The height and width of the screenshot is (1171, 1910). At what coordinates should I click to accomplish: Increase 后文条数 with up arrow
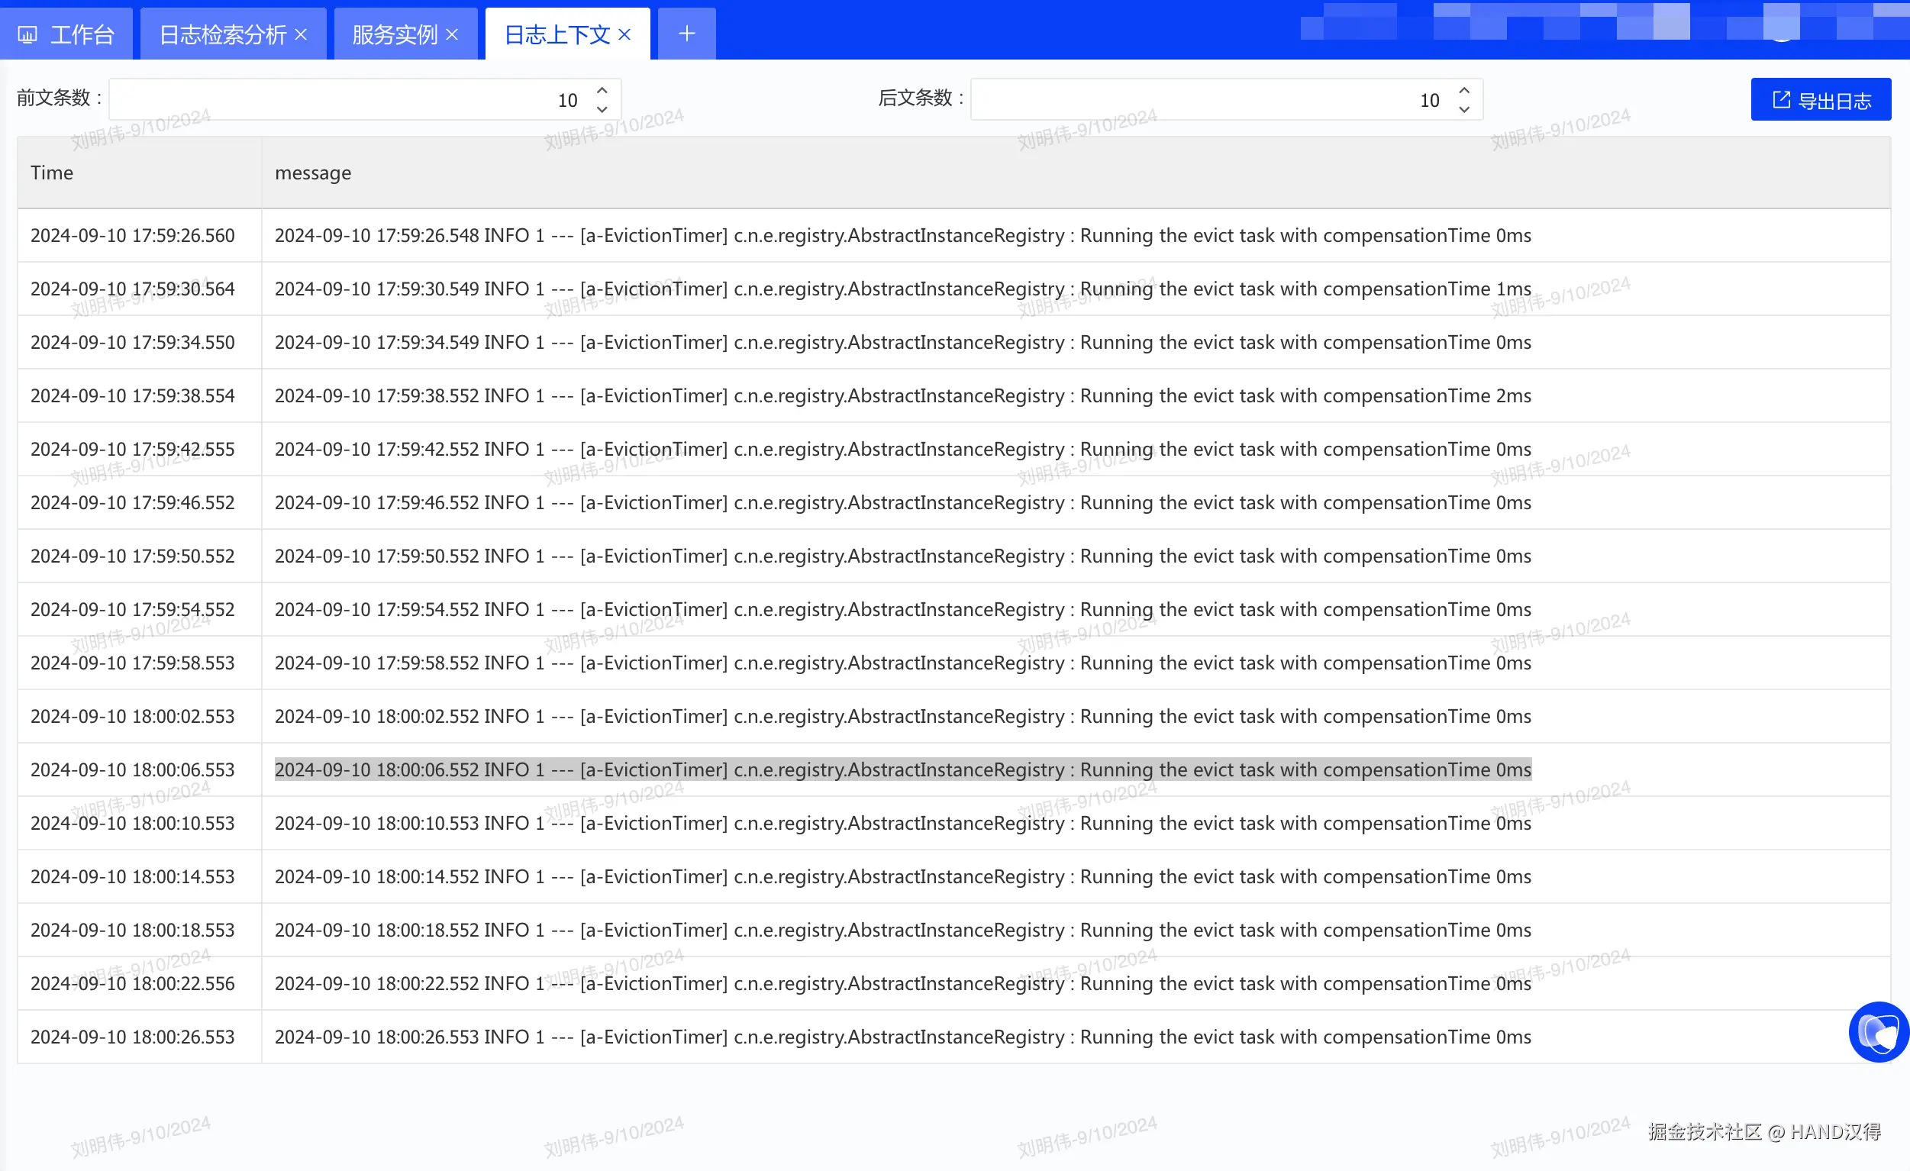1463,91
